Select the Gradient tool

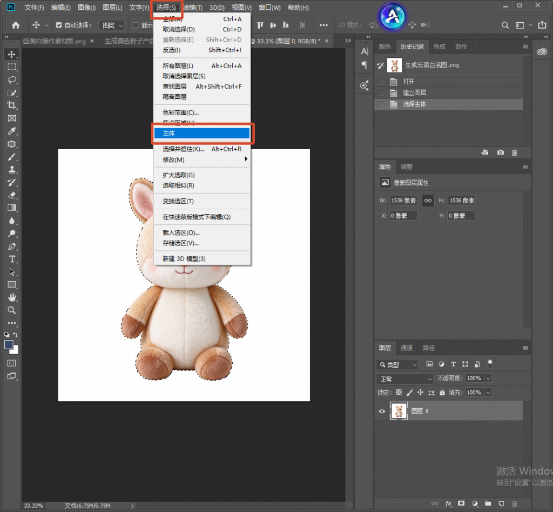coord(12,208)
